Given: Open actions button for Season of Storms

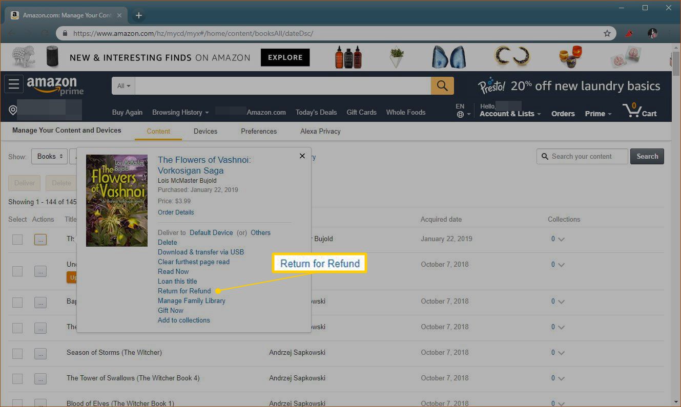Looking at the screenshot, I should point(40,353).
